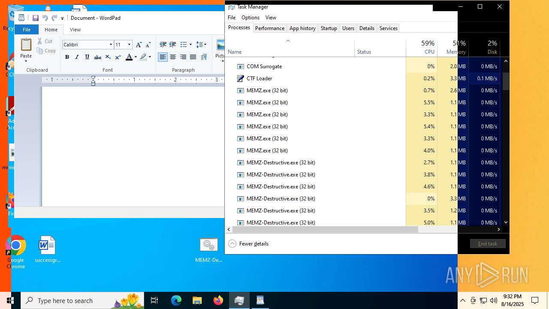Shrink font size with the small A icon

tap(148, 45)
